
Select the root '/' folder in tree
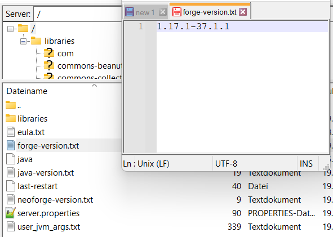coord(33,29)
